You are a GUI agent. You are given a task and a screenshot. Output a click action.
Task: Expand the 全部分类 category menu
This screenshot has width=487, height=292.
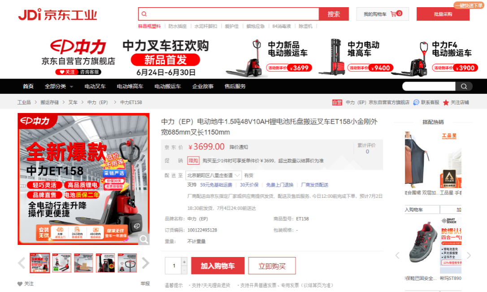58,87
